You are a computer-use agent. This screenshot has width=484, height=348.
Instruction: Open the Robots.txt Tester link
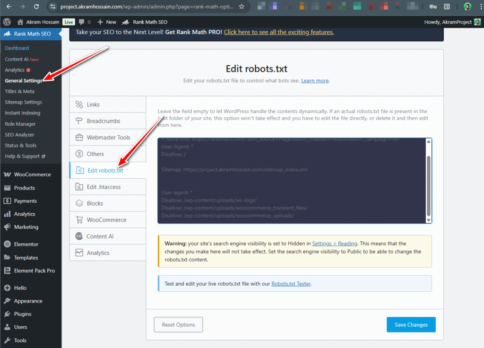pyautogui.click(x=291, y=284)
